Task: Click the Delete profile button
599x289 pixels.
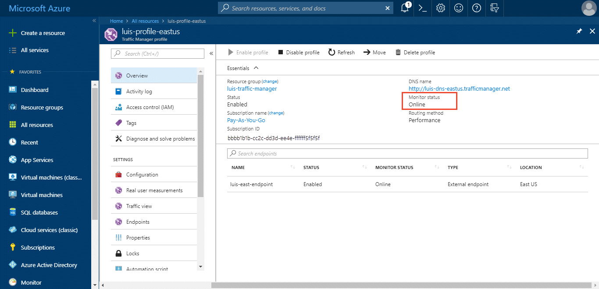Action: pyautogui.click(x=415, y=53)
